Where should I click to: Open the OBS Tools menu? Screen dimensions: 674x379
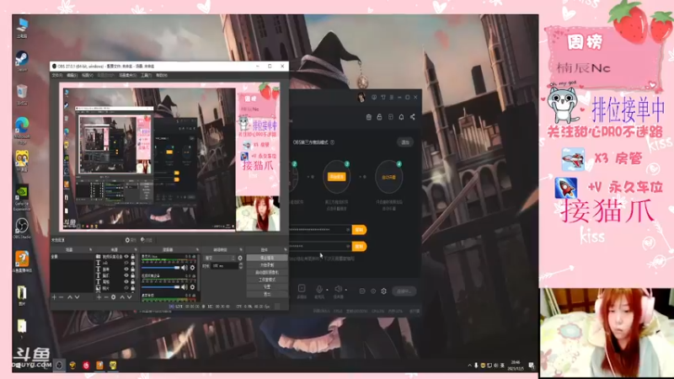point(146,75)
